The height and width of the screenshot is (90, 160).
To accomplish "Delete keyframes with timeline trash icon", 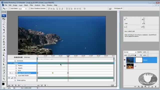I will 45,85.
